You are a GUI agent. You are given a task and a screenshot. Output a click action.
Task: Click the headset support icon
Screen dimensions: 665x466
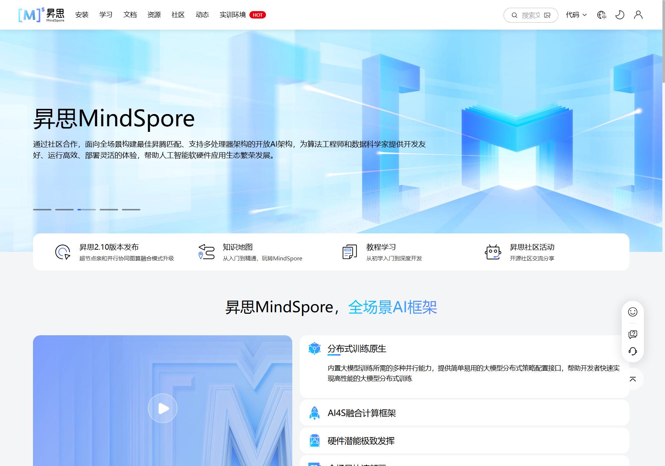tap(633, 351)
